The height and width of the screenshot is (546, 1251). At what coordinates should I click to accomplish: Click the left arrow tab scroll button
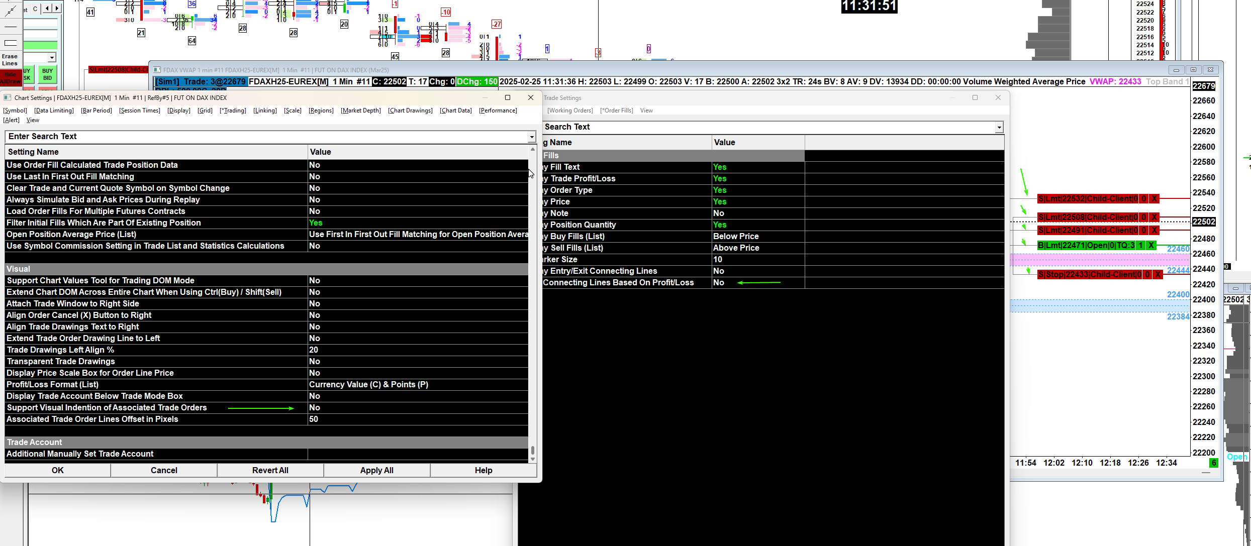47,8
